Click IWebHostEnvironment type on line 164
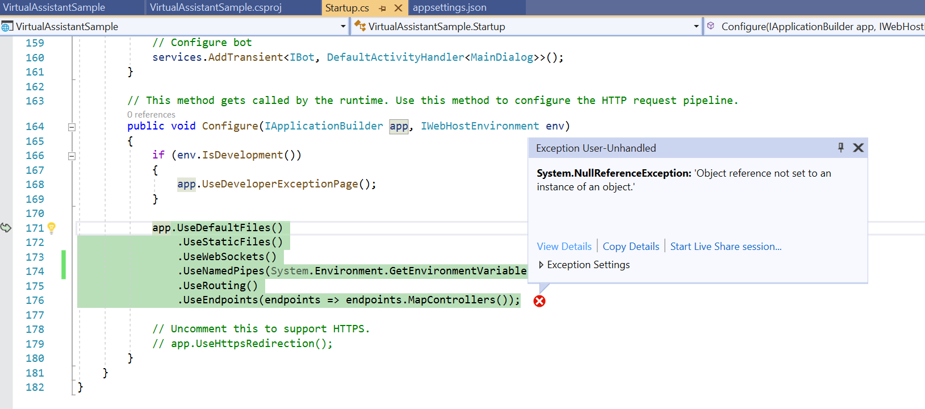The height and width of the screenshot is (409, 925). point(480,126)
